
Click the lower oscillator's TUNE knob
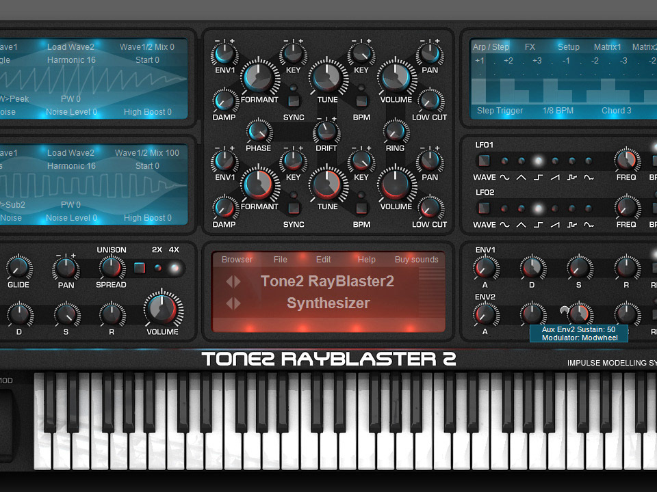pyautogui.click(x=328, y=184)
